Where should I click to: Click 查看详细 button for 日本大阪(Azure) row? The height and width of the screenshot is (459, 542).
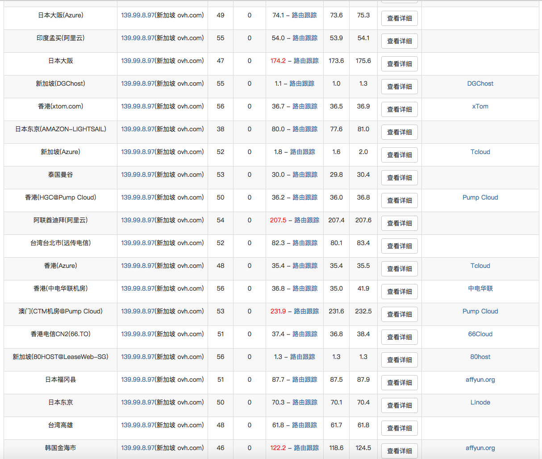pos(399,19)
